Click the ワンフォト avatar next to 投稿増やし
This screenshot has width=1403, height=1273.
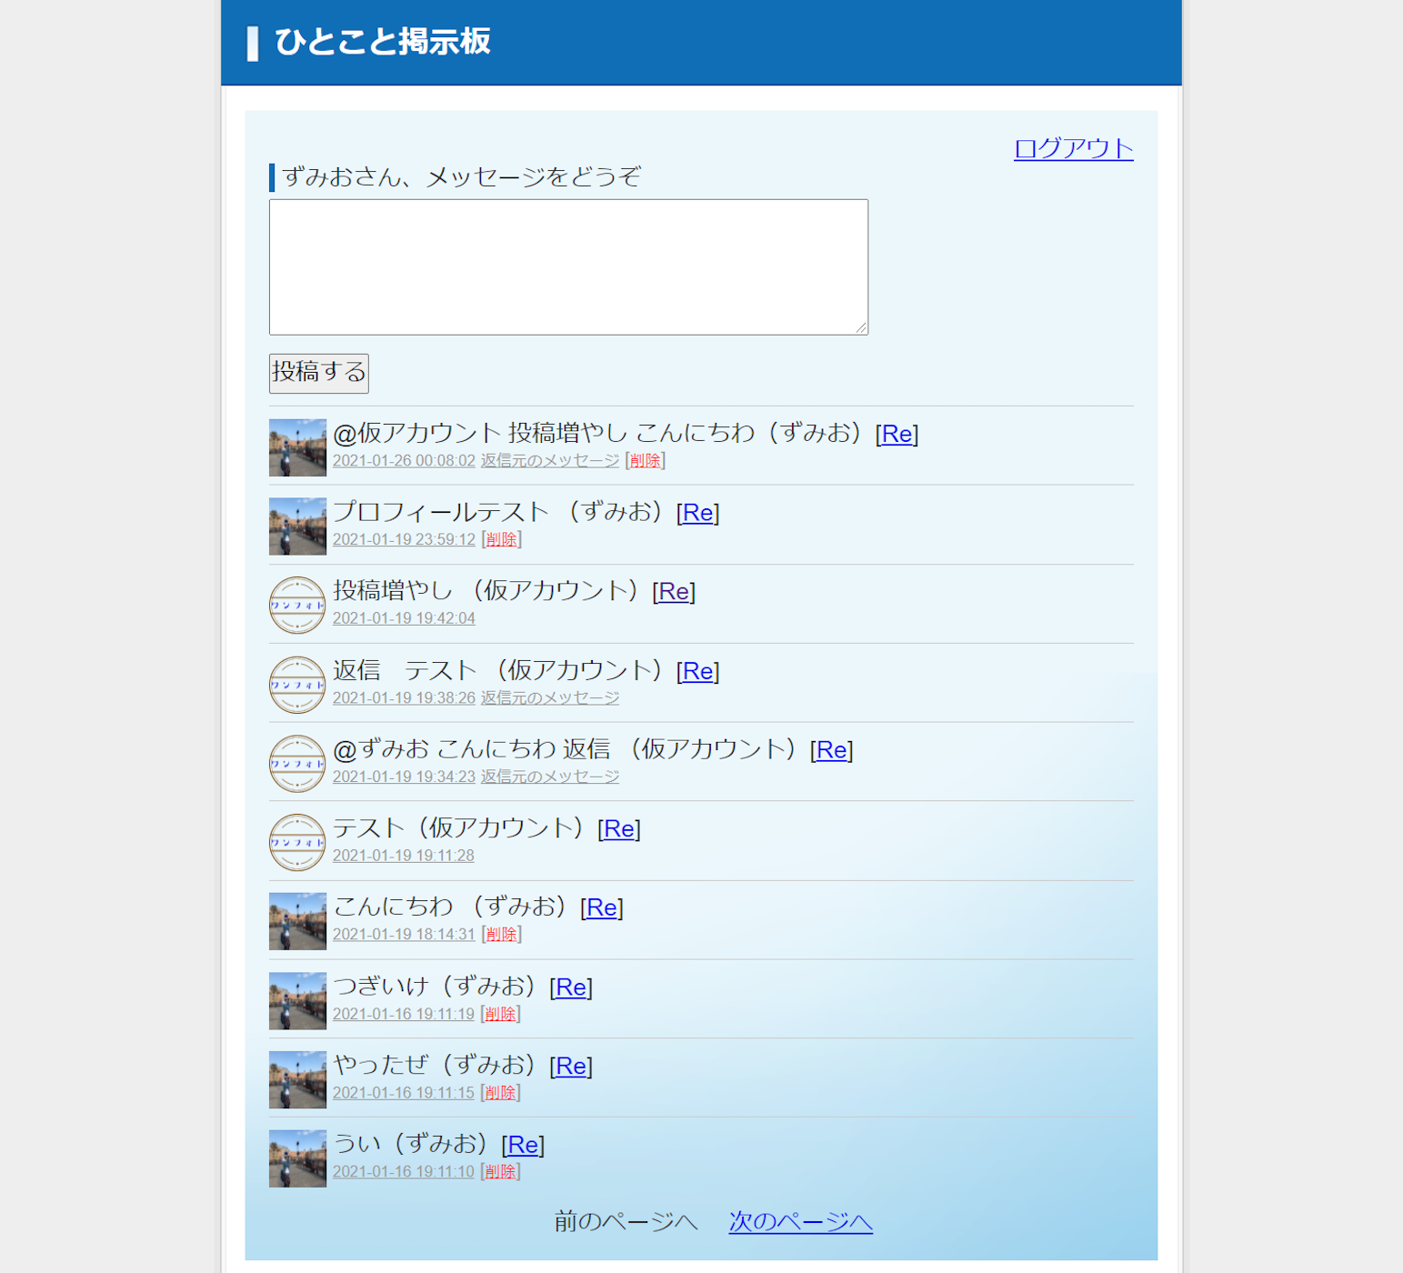[x=296, y=605]
